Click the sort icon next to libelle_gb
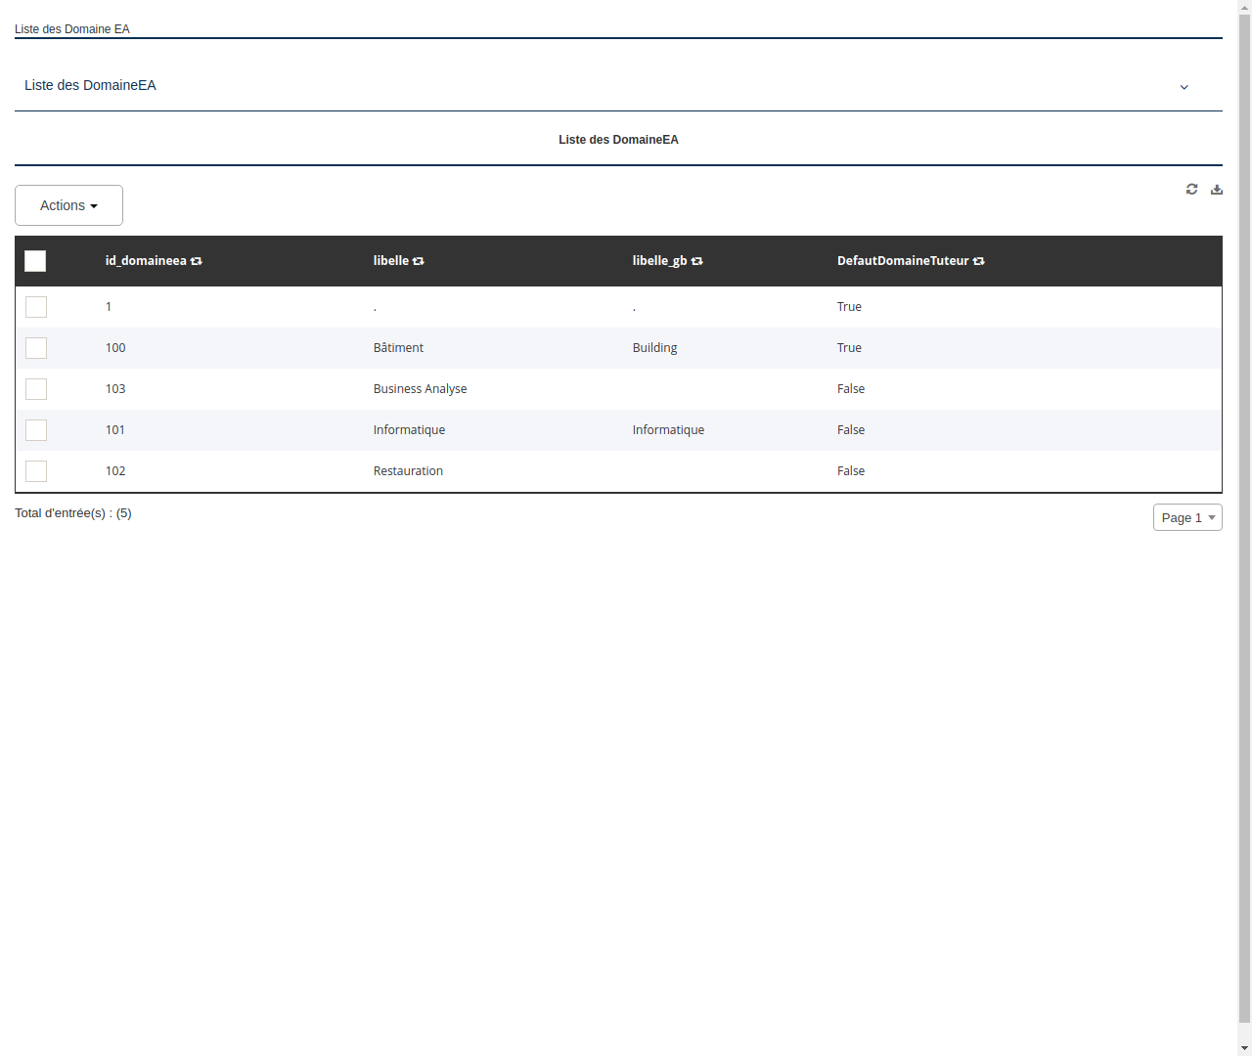Screen dimensions: 1252x1056 (696, 261)
